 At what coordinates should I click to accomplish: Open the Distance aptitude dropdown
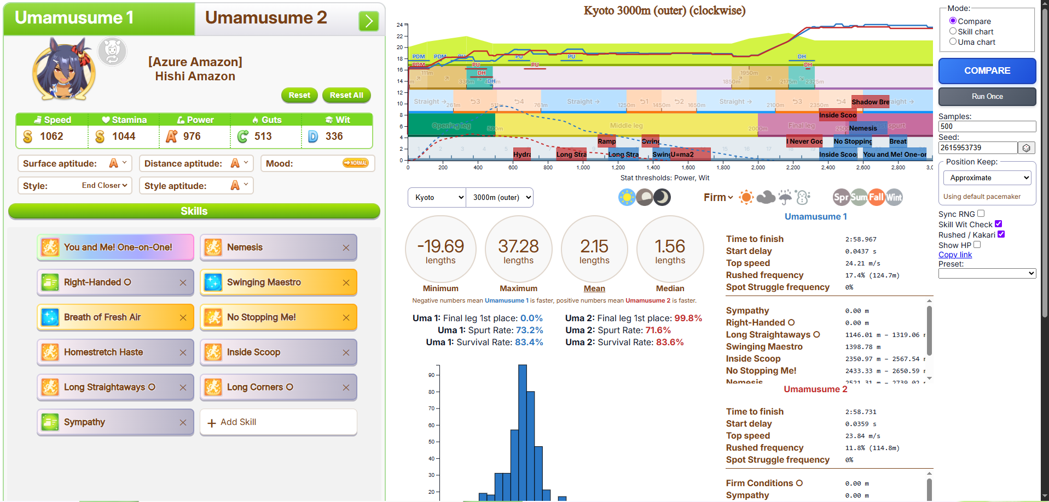pyautogui.click(x=240, y=163)
